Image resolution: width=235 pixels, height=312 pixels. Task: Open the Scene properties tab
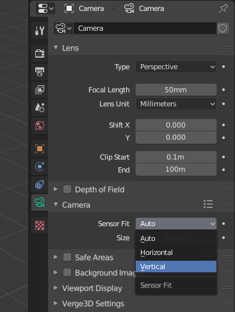tap(40, 108)
